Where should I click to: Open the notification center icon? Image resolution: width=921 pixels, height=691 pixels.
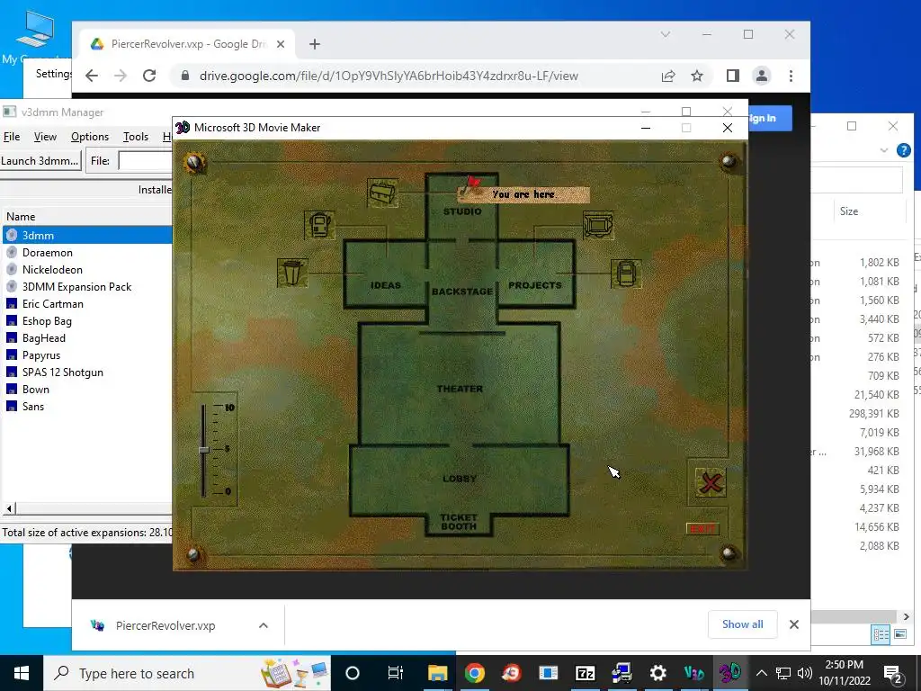[893, 673]
